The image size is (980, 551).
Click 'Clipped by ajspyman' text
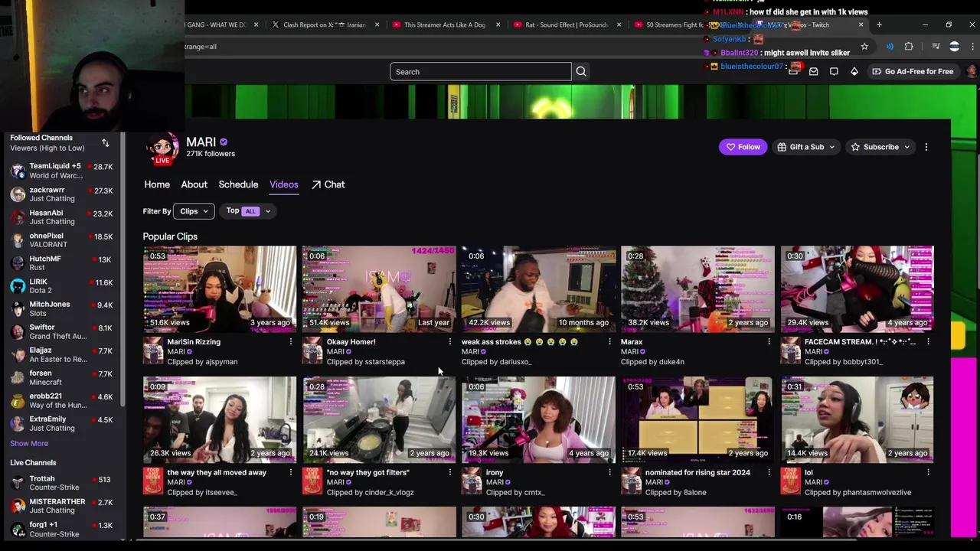pos(202,362)
